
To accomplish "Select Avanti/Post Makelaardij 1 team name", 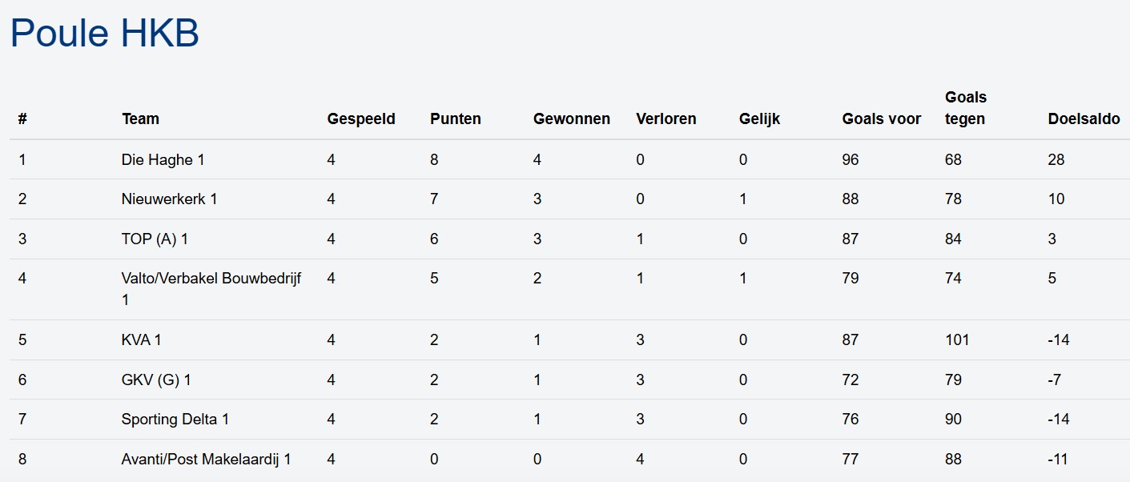I will (206, 460).
